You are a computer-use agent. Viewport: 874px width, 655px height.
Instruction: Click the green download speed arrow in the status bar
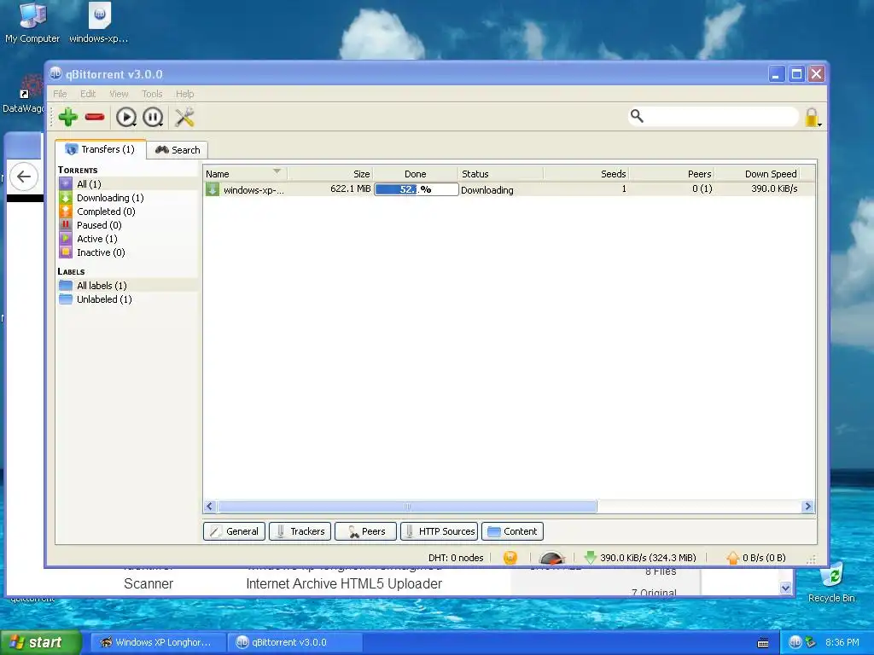pos(591,558)
